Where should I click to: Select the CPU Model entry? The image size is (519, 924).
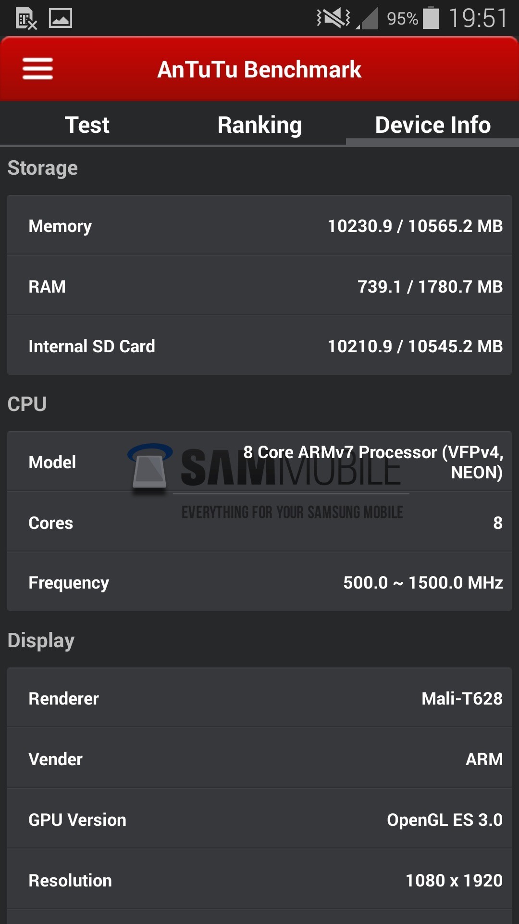pyautogui.click(x=259, y=461)
